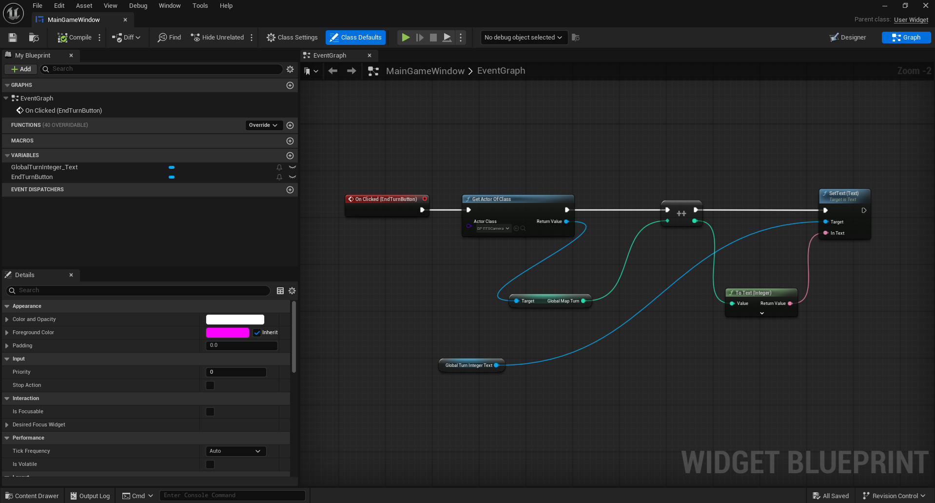This screenshot has height=503, width=935.
Task: Open the Override functions dropdown
Action: 264,125
